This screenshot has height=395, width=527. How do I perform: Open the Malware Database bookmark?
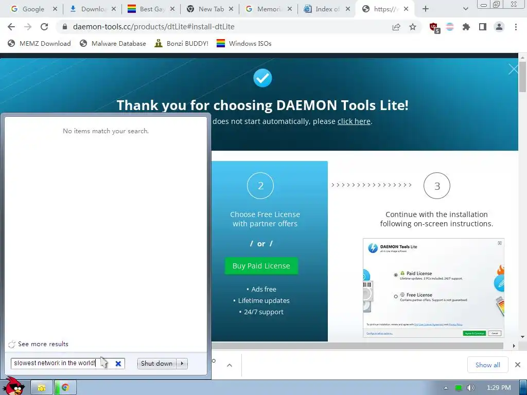pos(113,43)
